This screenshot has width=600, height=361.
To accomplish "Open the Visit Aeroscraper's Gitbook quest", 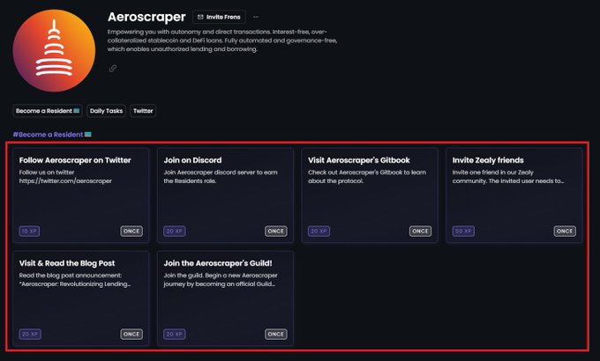I will pyautogui.click(x=370, y=195).
